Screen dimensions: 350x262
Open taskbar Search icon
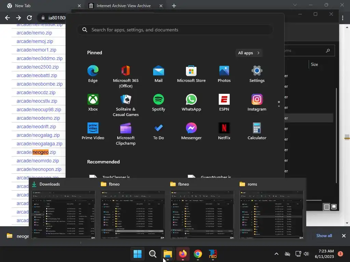click(x=153, y=254)
